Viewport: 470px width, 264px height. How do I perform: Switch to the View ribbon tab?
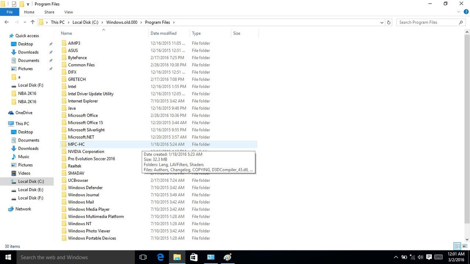(x=68, y=12)
